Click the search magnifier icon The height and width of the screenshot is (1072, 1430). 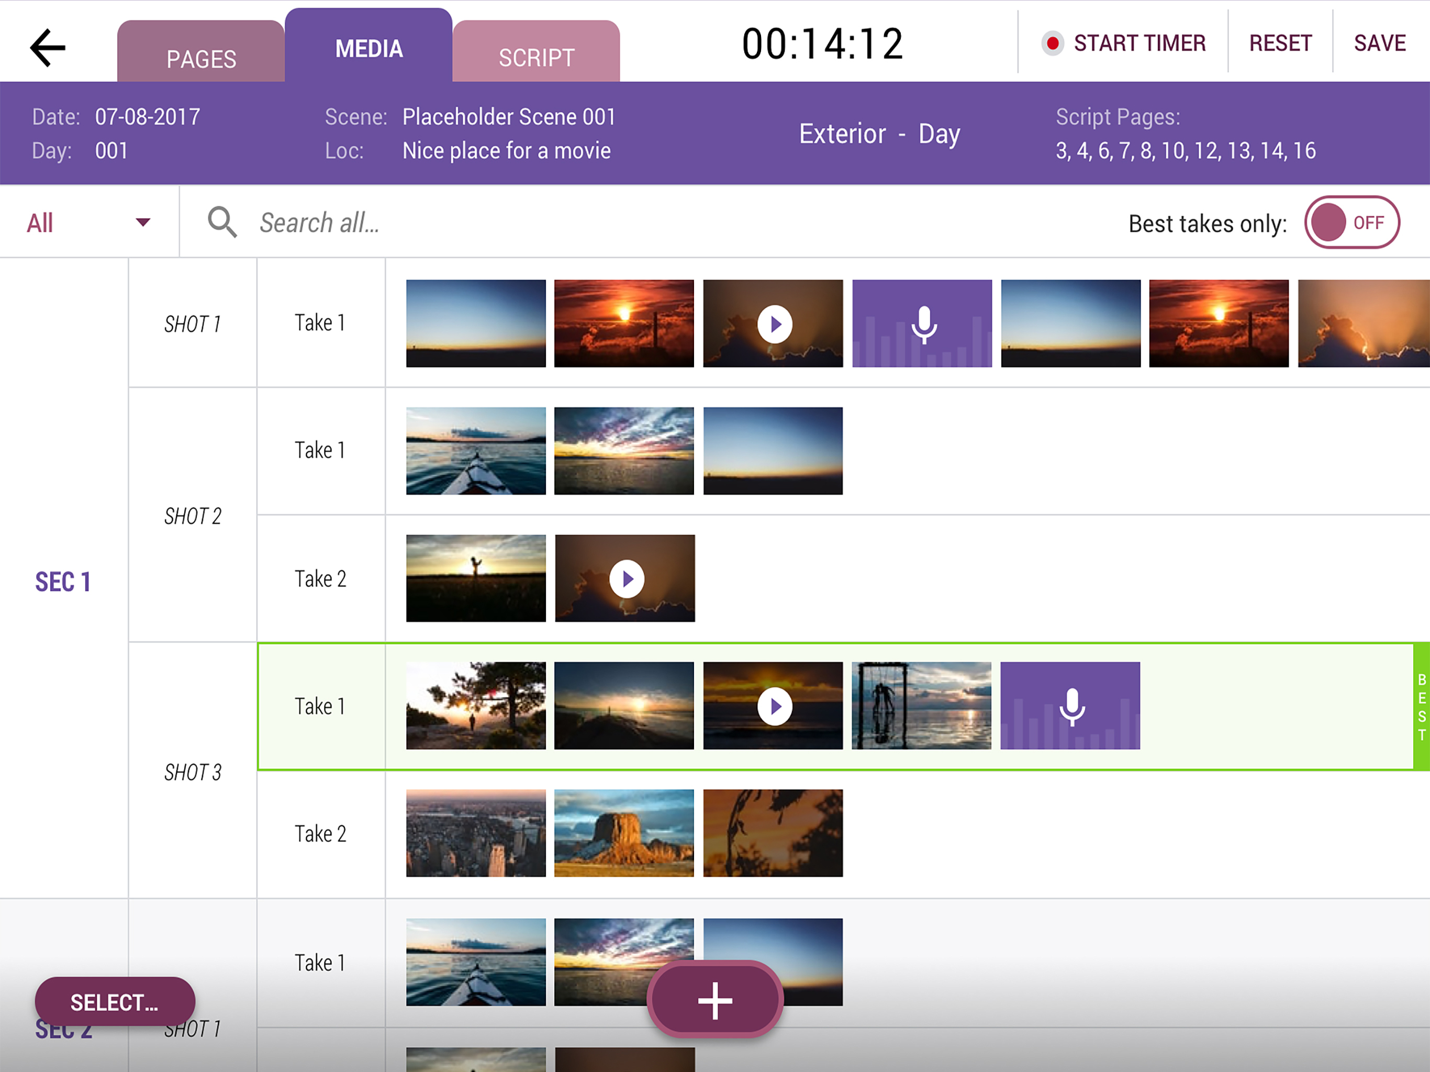point(222,222)
